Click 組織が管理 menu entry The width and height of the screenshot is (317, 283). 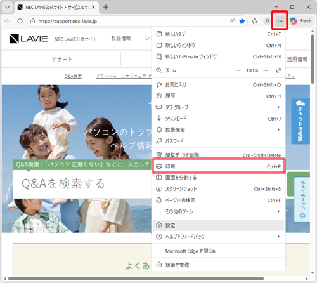click(x=219, y=265)
